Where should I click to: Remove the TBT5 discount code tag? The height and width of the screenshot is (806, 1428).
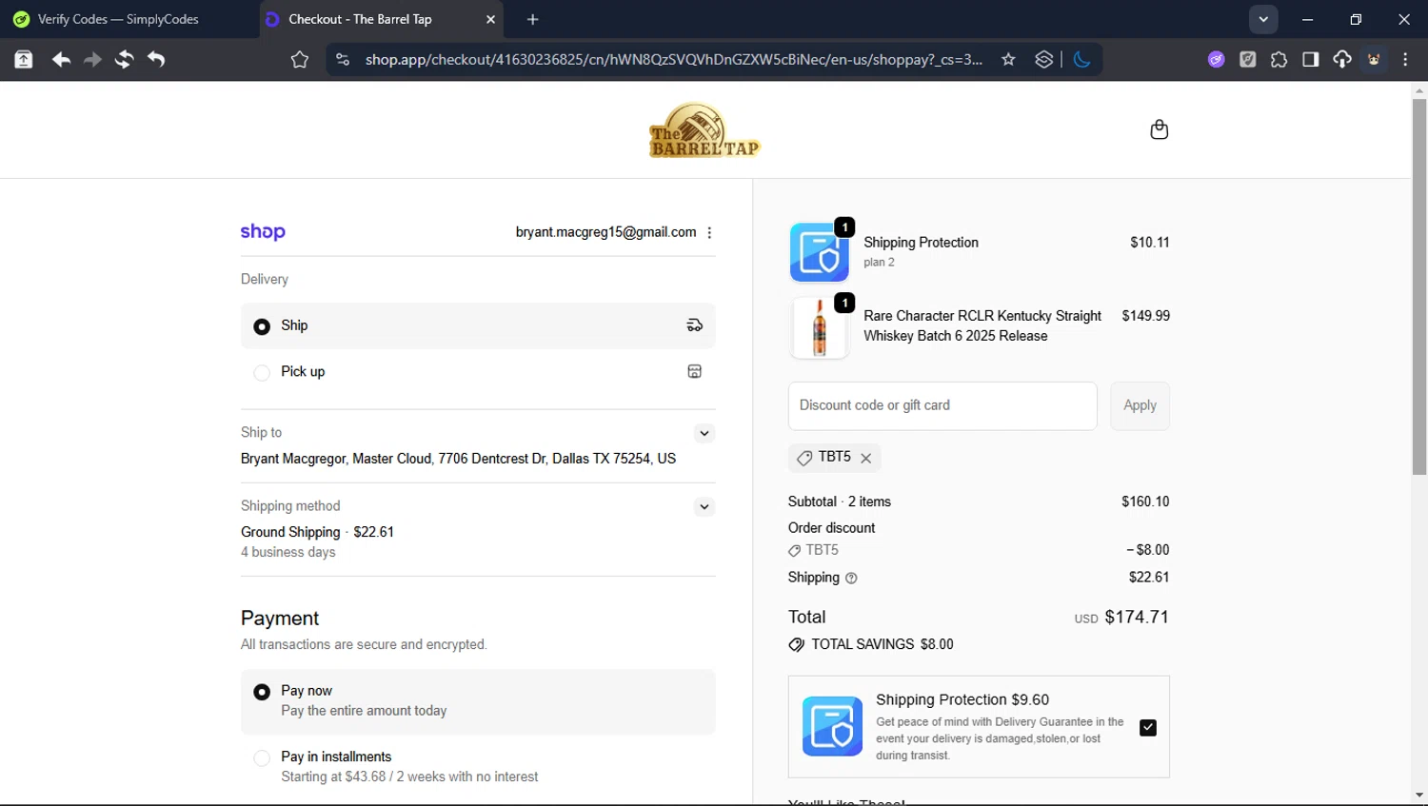pyautogui.click(x=865, y=458)
